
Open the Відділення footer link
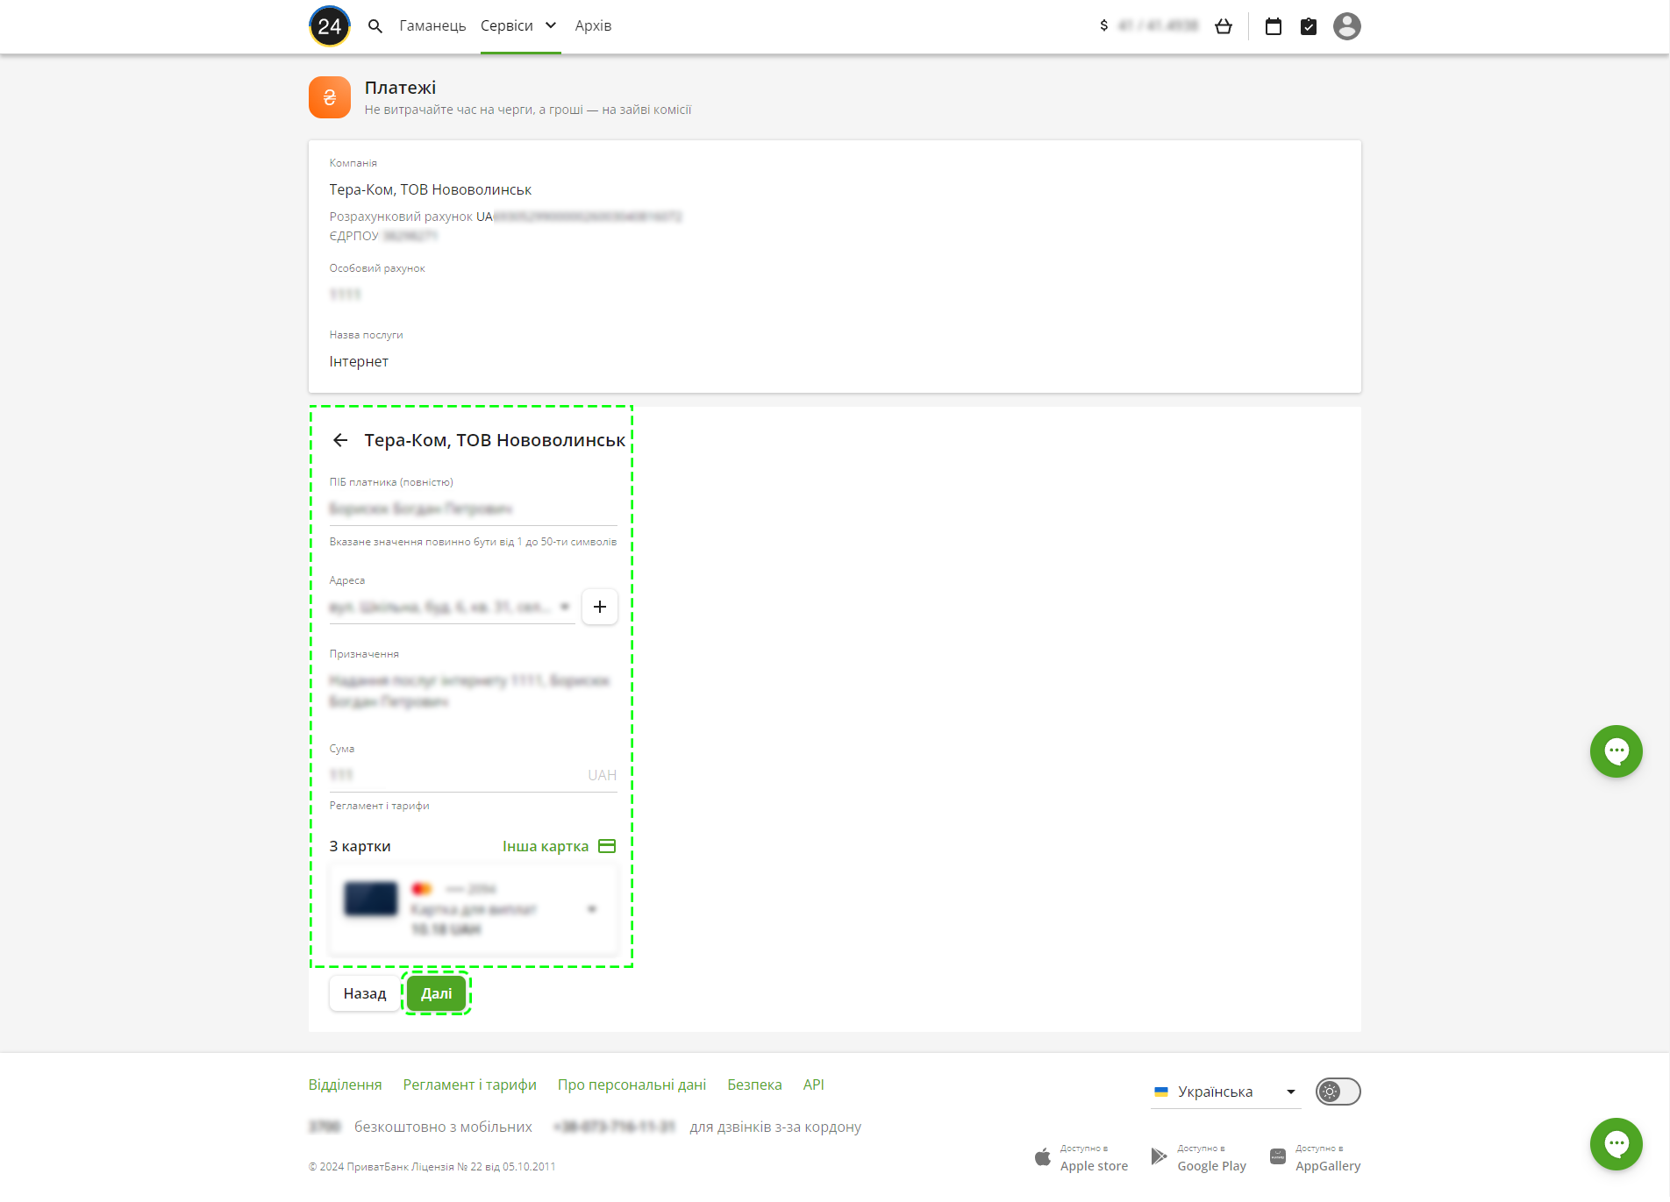click(x=346, y=1085)
